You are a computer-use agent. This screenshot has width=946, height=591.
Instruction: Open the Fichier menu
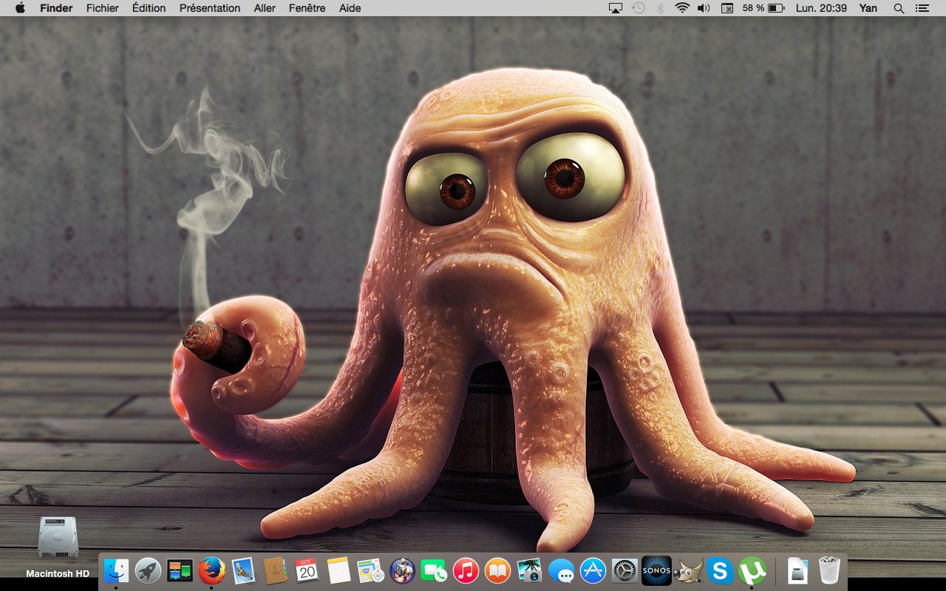[102, 8]
